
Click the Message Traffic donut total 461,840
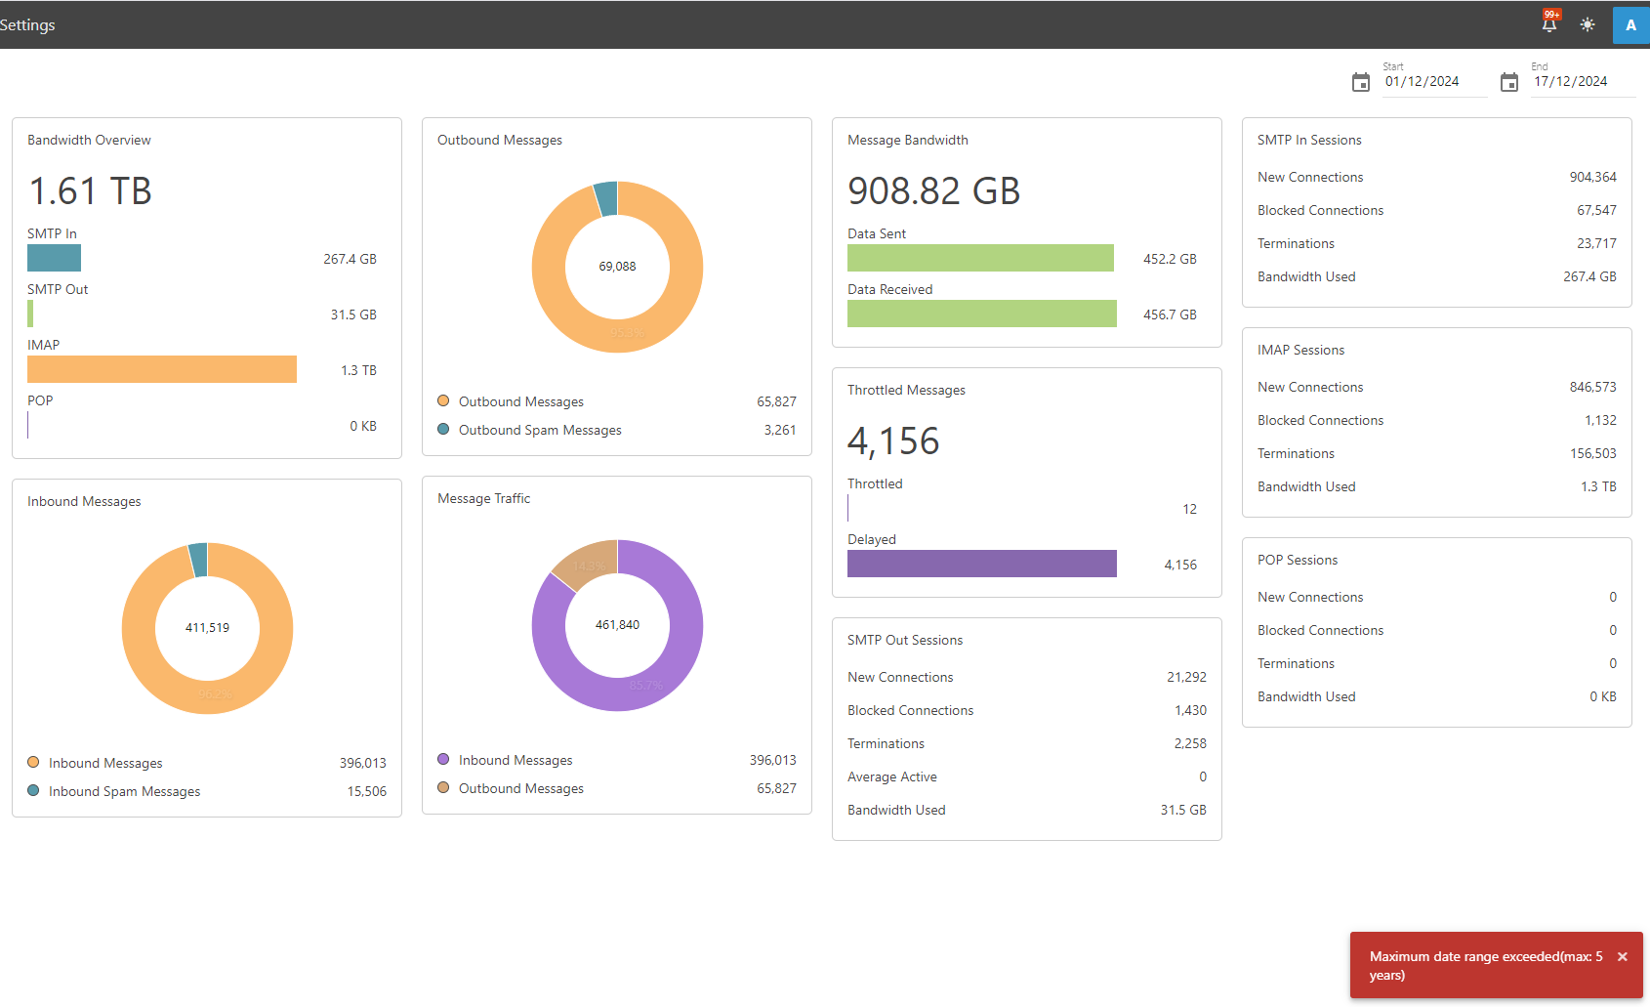point(617,625)
